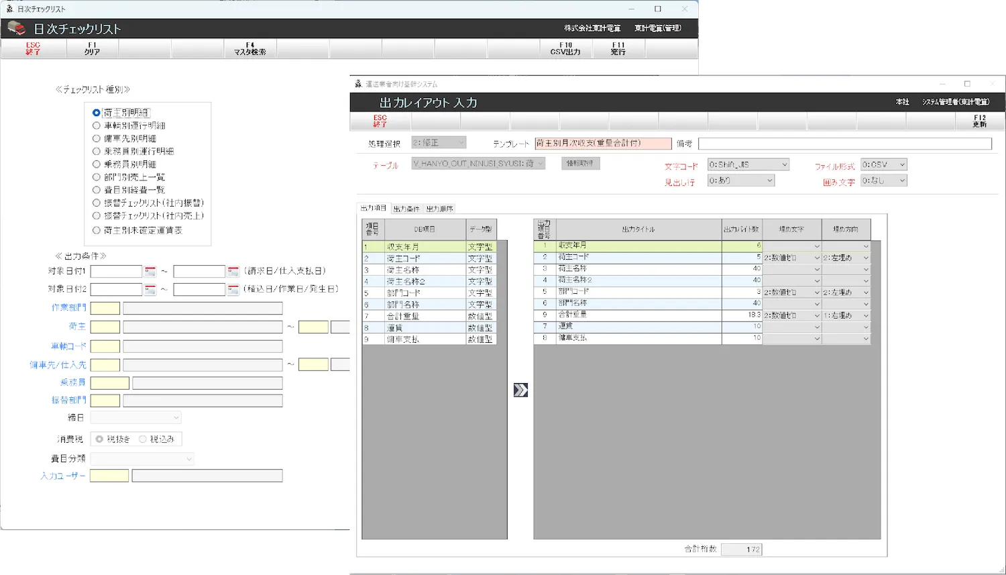Viewport: 1006px width, 575px height.
Task: Click the 備考 text input field
Action: [x=844, y=144]
